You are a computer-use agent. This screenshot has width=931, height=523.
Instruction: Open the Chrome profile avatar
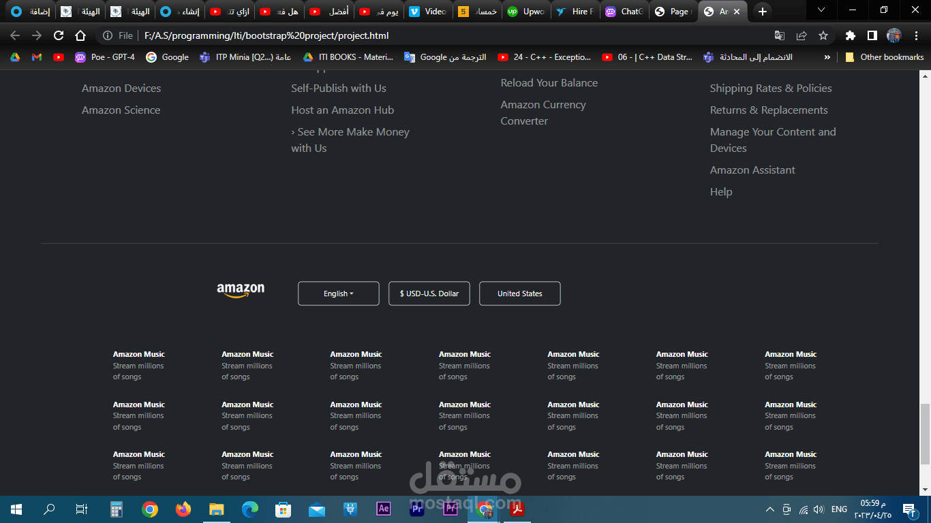click(894, 35)
